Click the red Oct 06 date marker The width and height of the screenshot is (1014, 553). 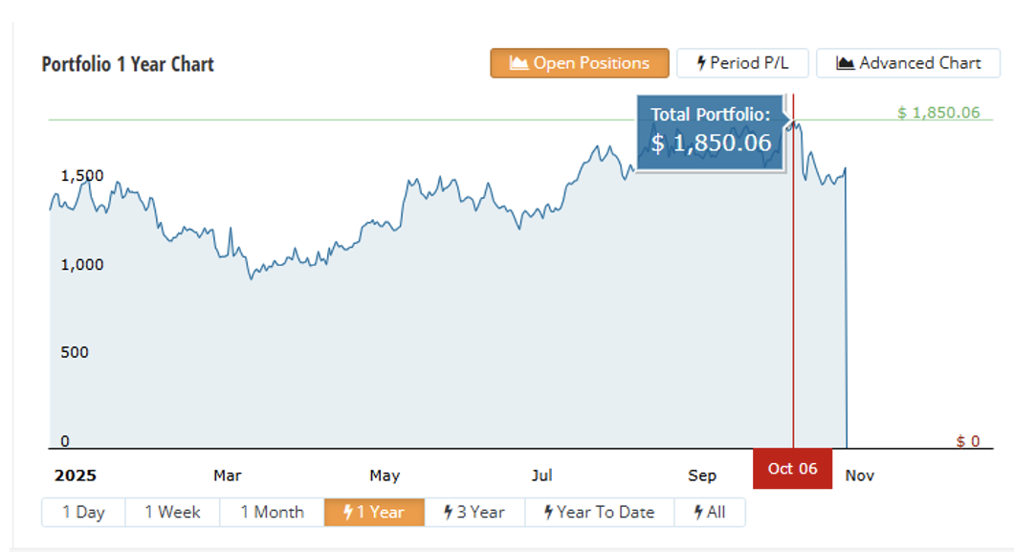(x=792, y=469)
